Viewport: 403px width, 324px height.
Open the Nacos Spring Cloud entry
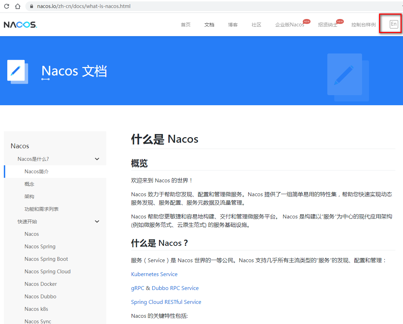click(48, 272)
